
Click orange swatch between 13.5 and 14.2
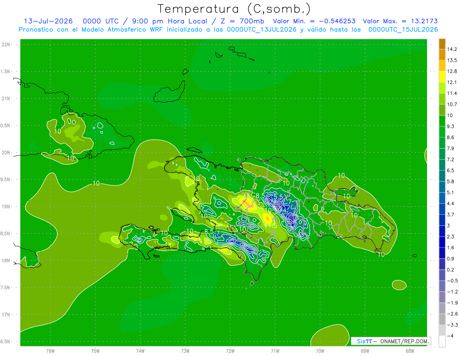coord(442,55)
